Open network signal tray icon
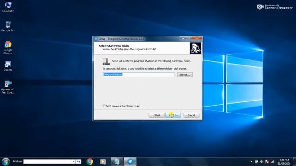The height and width of the screenshot is (166, 296). [x=272, y=162]
